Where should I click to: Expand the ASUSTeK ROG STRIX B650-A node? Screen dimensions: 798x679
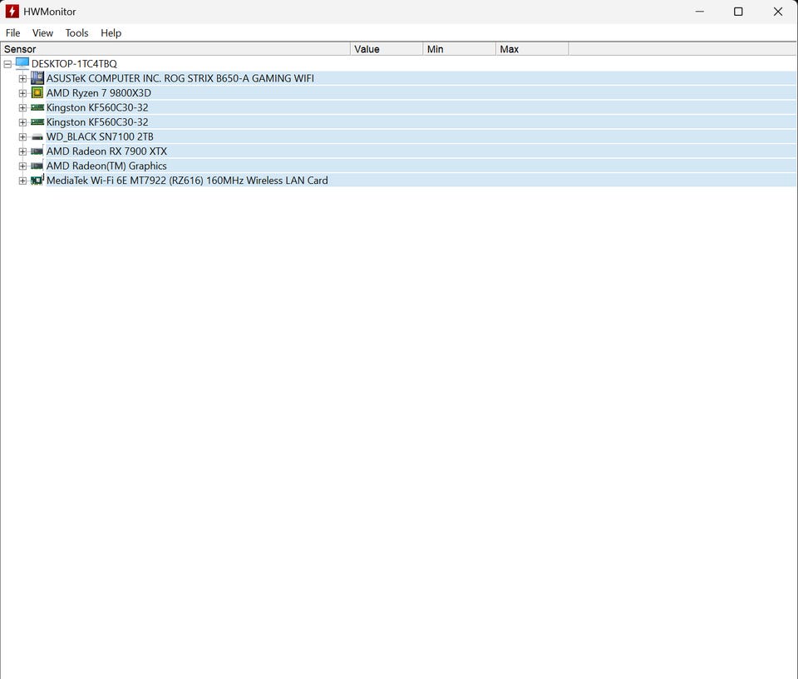(x=22, y=79)
